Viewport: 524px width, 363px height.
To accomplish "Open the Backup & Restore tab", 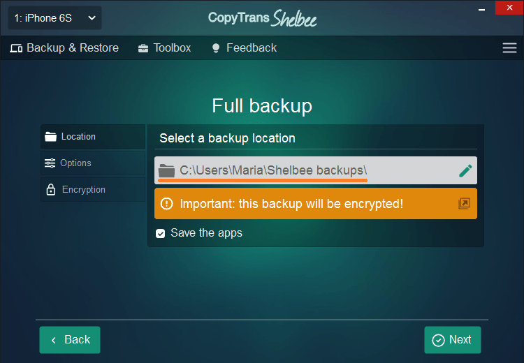I will [64, 48].
